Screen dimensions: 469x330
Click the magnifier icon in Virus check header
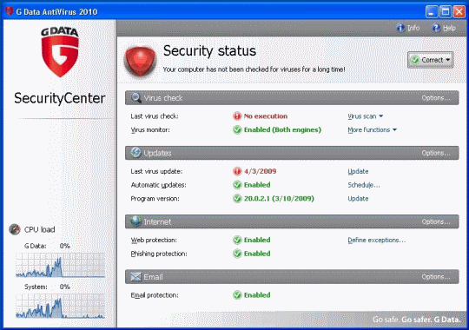pos(136,98)
